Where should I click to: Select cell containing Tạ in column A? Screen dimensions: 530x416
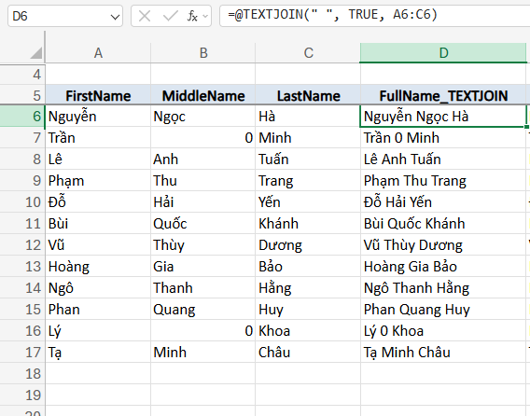(98, 353)
